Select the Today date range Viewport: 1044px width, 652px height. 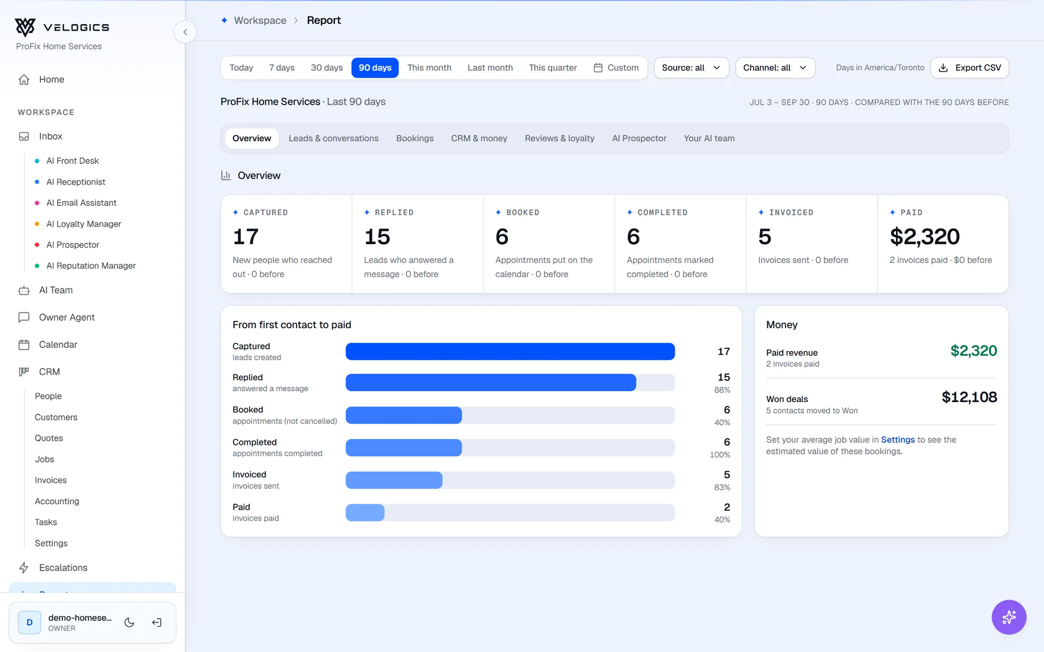(241, 68)
